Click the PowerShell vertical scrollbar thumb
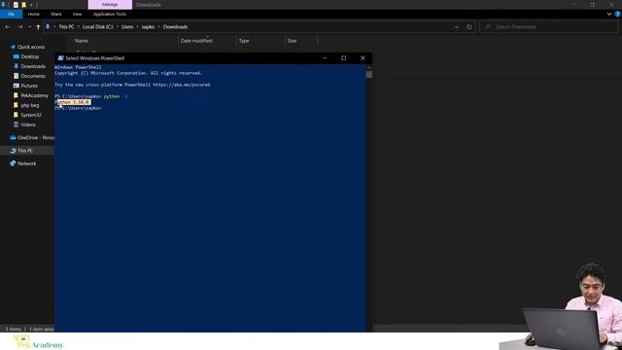 [369, 74]
